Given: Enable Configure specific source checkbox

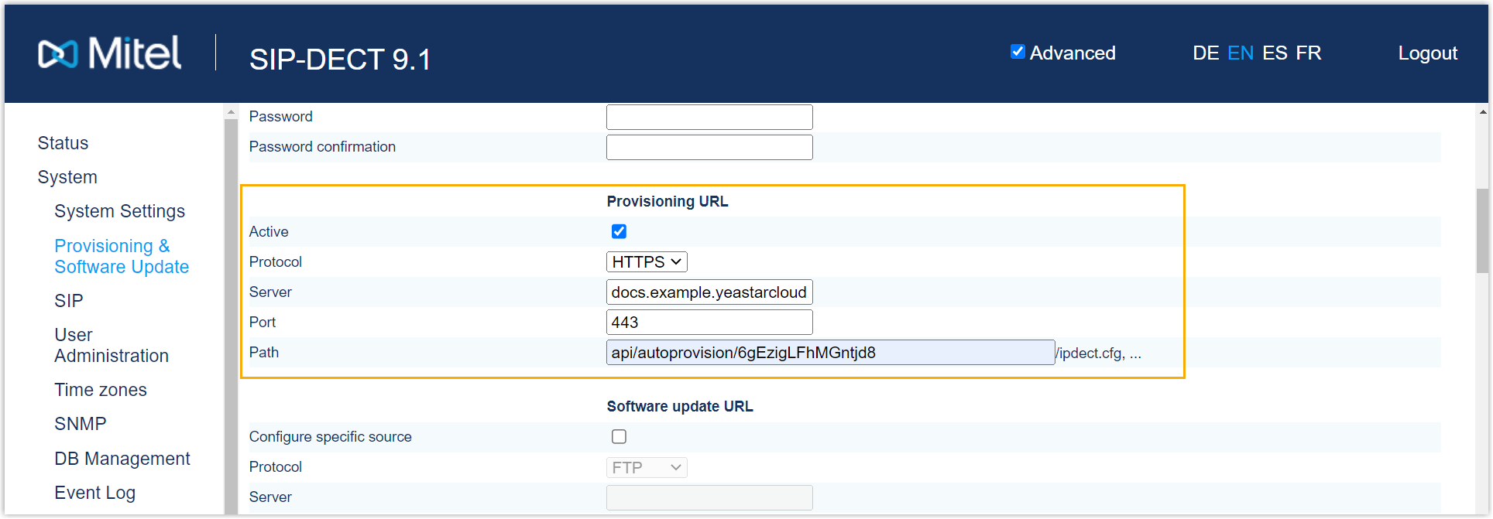Looking at the screenshot, I should tap(619, 436).
